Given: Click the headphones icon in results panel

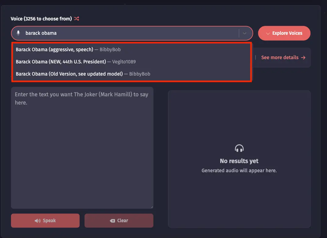Looking at the screenshot, I should [x=239, y=148].
